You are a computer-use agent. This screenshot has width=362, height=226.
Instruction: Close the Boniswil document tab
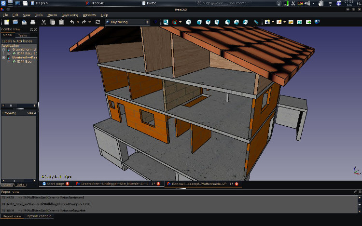point(237,184)
